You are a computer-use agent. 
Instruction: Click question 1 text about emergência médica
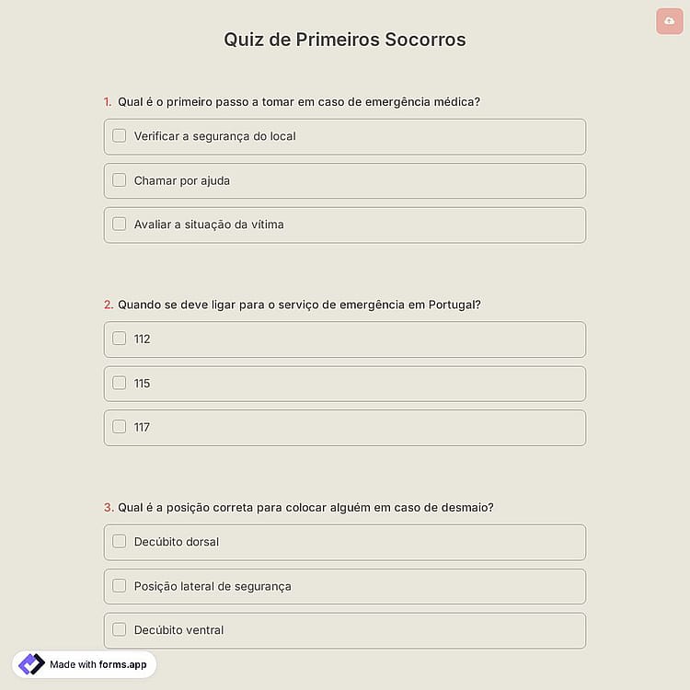coord(299,101)
